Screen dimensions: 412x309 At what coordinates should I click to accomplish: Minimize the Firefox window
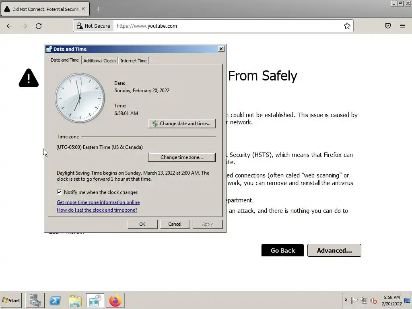tap(393, 3)
